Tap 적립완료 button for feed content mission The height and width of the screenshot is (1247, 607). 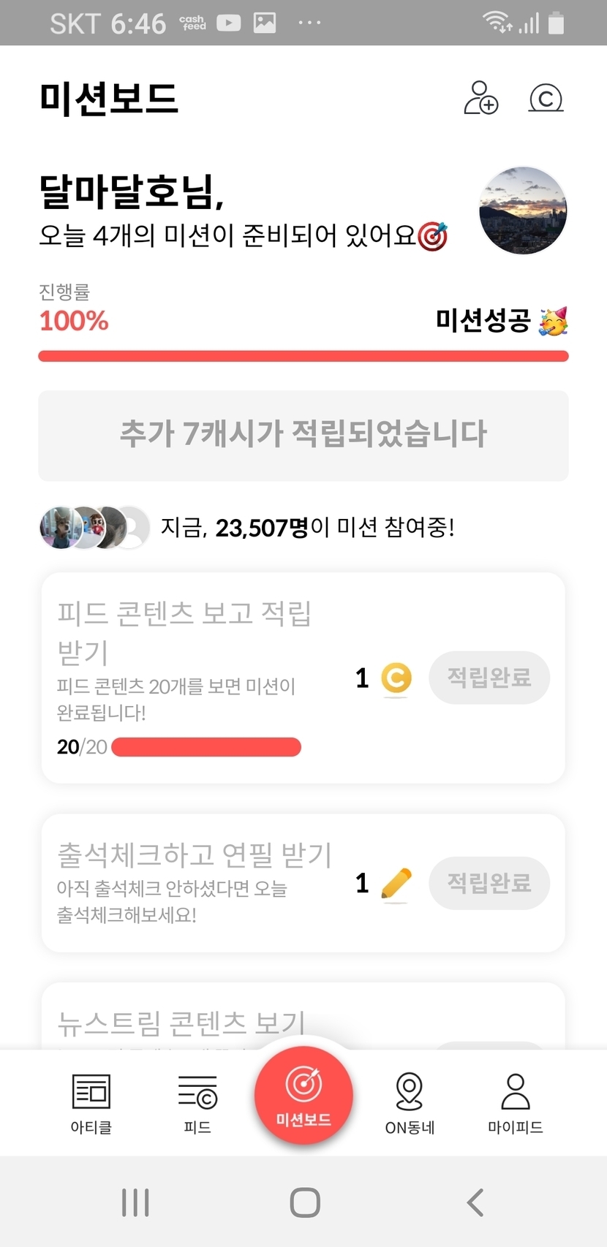pyautogui.click(x=489, y=678)
